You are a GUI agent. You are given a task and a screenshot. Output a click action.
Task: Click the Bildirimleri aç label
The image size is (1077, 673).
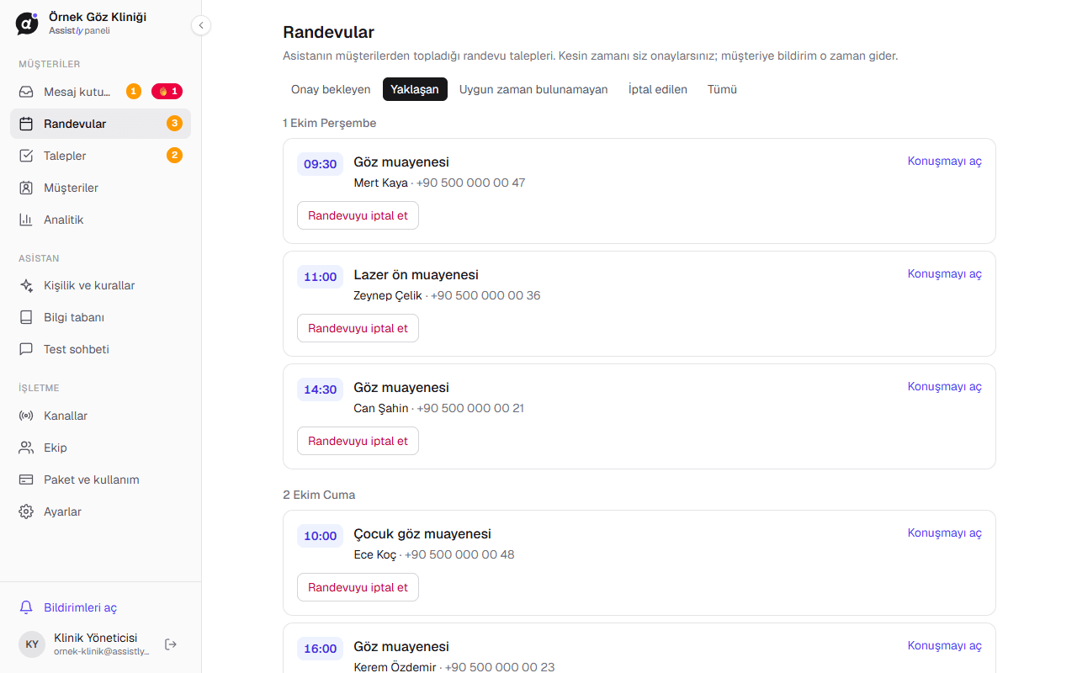click(81, 607)
